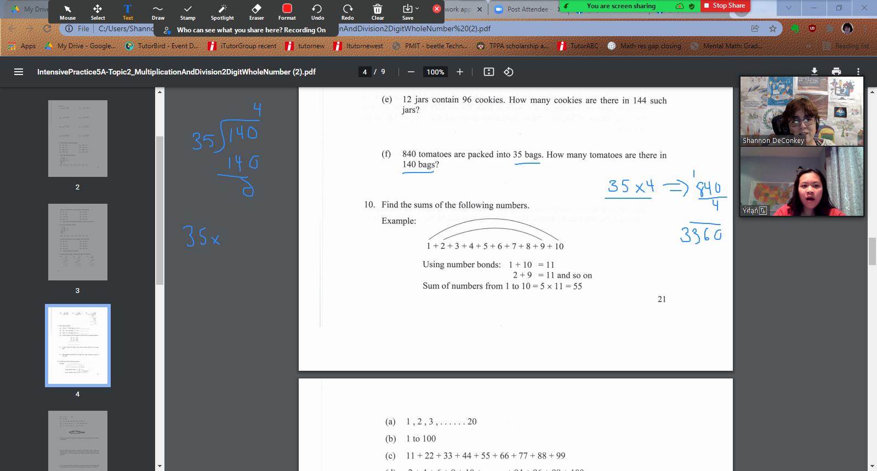Open the tab search dropdown
Viewport: 877px width, 471px height.
pyautogui.click(x=789, y=8)
